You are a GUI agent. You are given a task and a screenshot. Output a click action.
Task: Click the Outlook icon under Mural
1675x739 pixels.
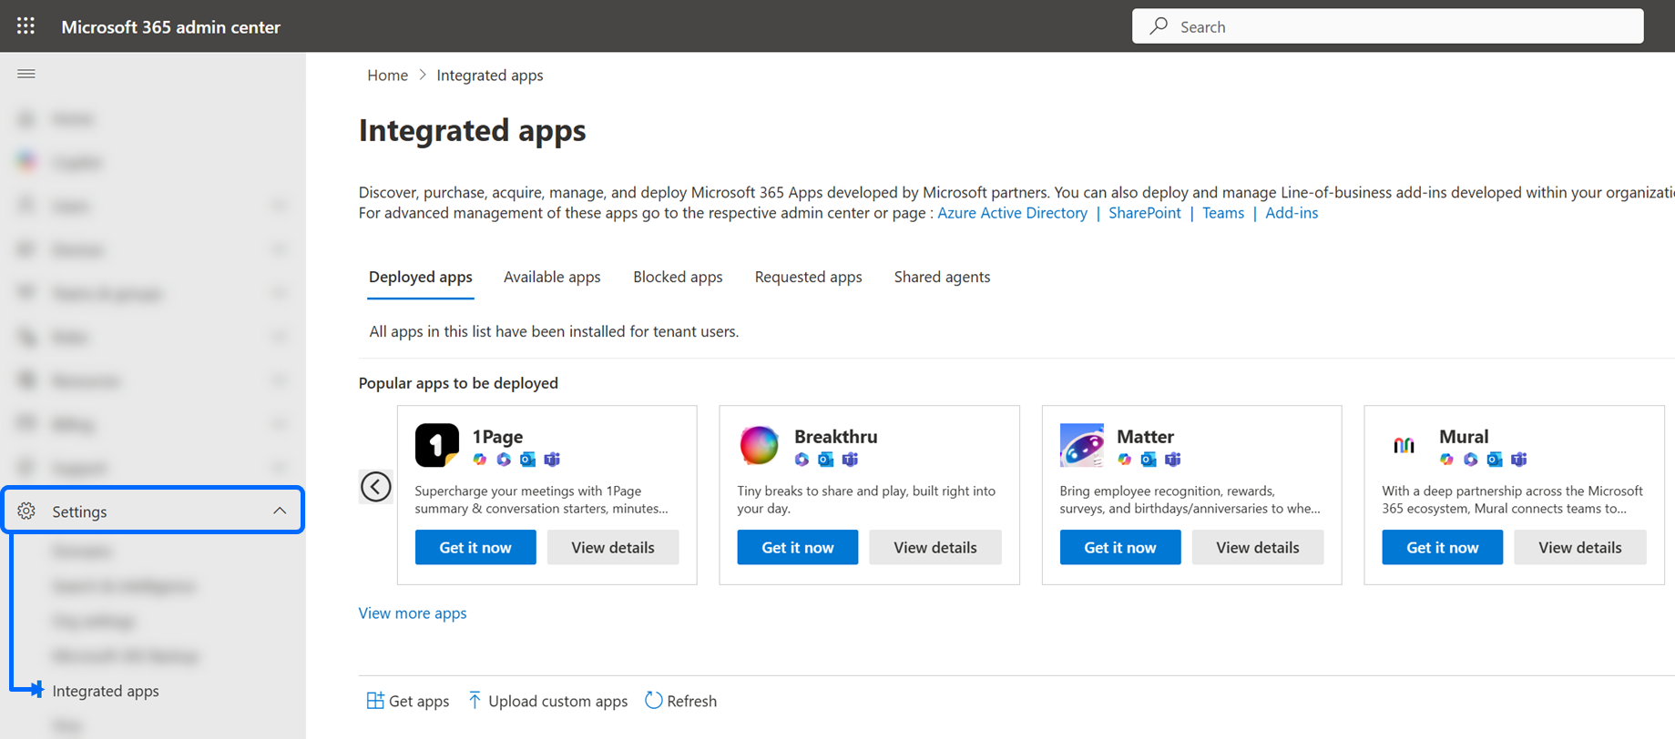click(1495, 460)
